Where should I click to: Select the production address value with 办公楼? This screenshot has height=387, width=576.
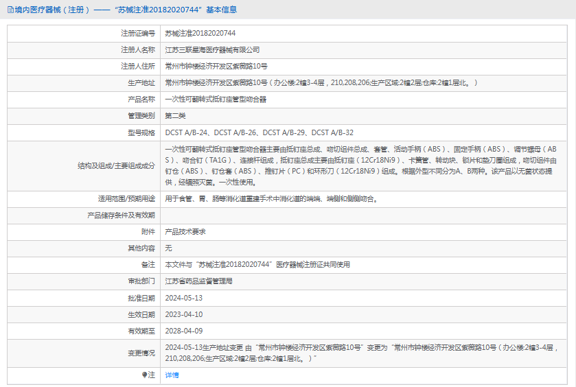coord(321,82)
